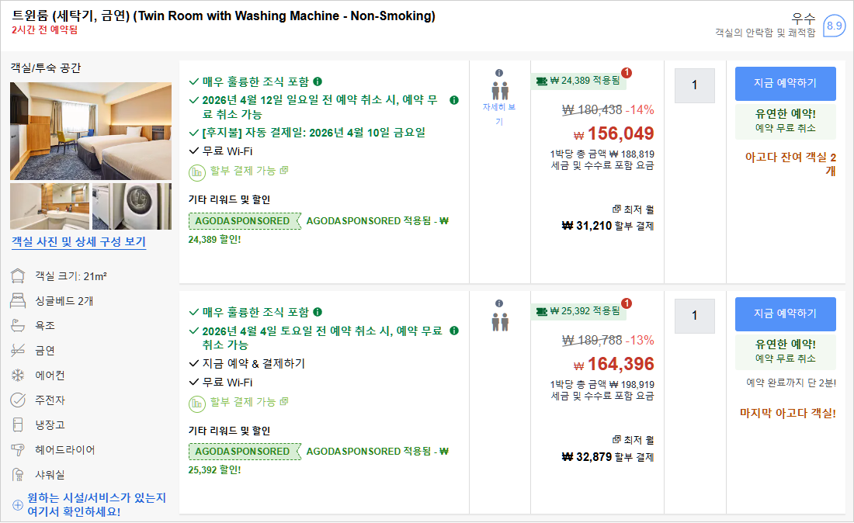This screenshot has height=523, width=854.
Task: Open the main twin room photo
Action: [91, 130]
